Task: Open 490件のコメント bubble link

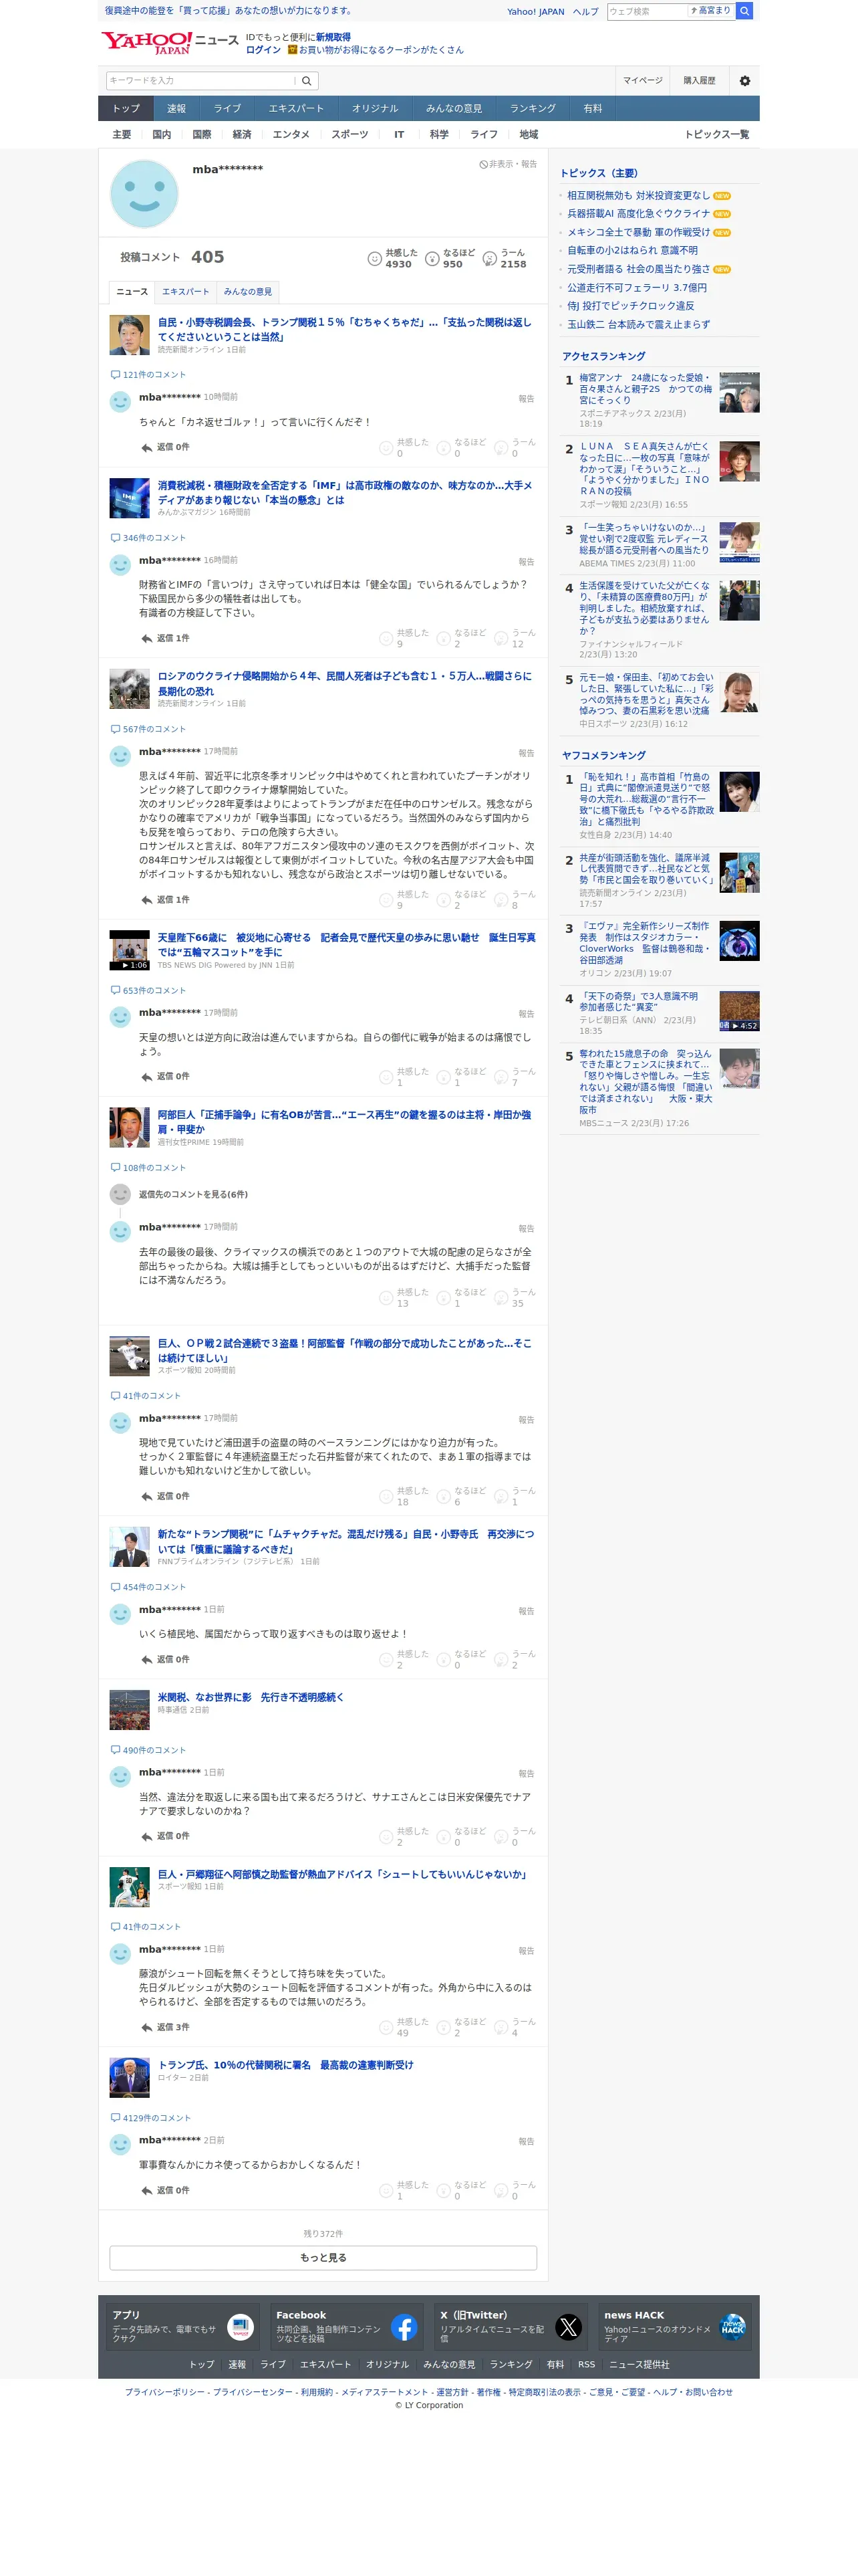Action: [148, 1750]
